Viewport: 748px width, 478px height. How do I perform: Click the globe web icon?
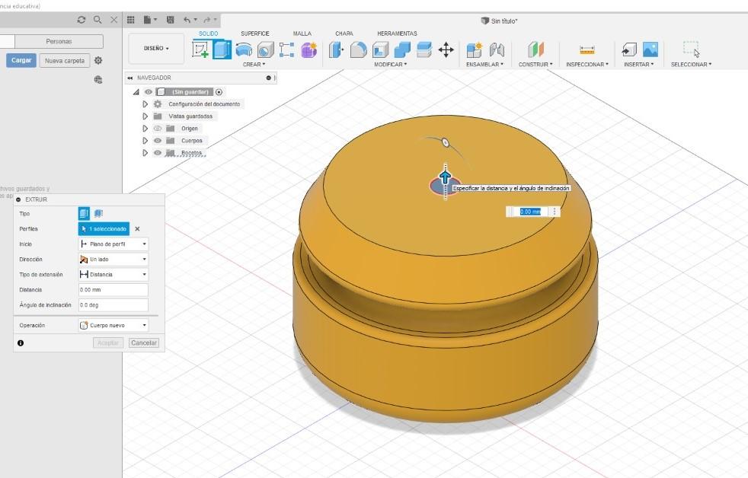pyautogui.click(x=98, y=80)
